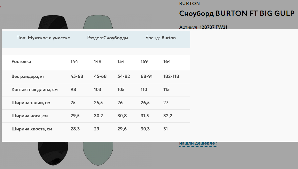
Task: Click the 'Ширина талии, см' row label
Action: [x=31, y=103]
